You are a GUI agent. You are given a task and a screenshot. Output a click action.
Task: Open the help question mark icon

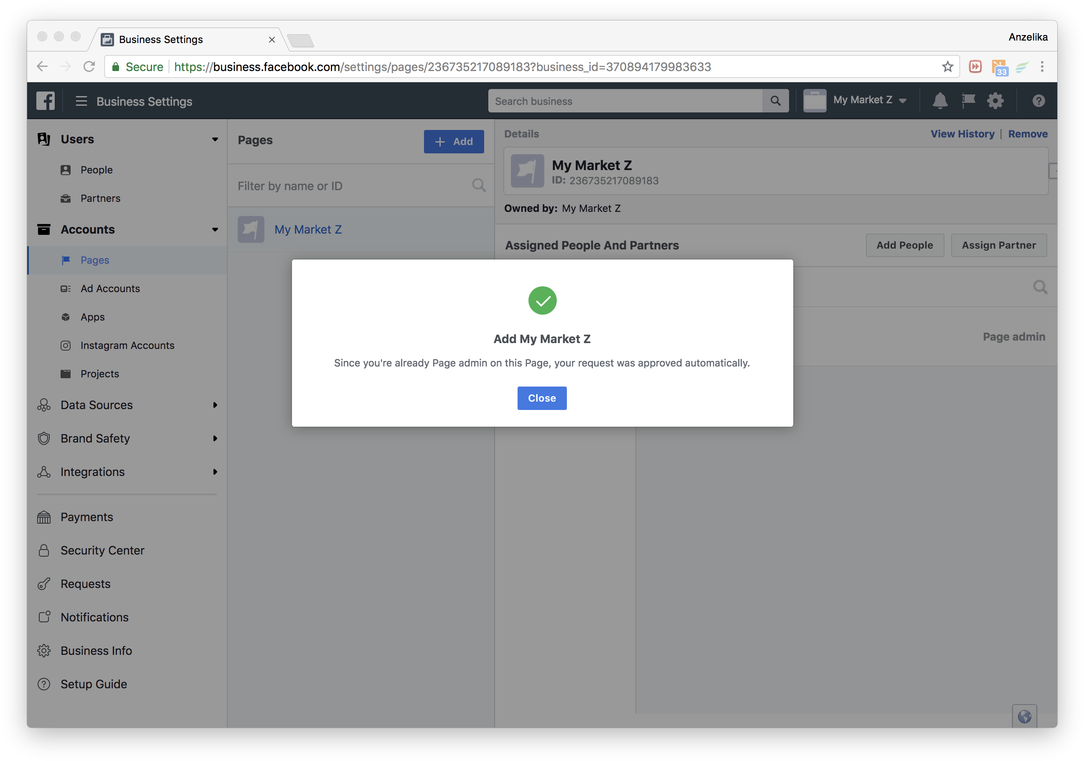point(1038,101)
